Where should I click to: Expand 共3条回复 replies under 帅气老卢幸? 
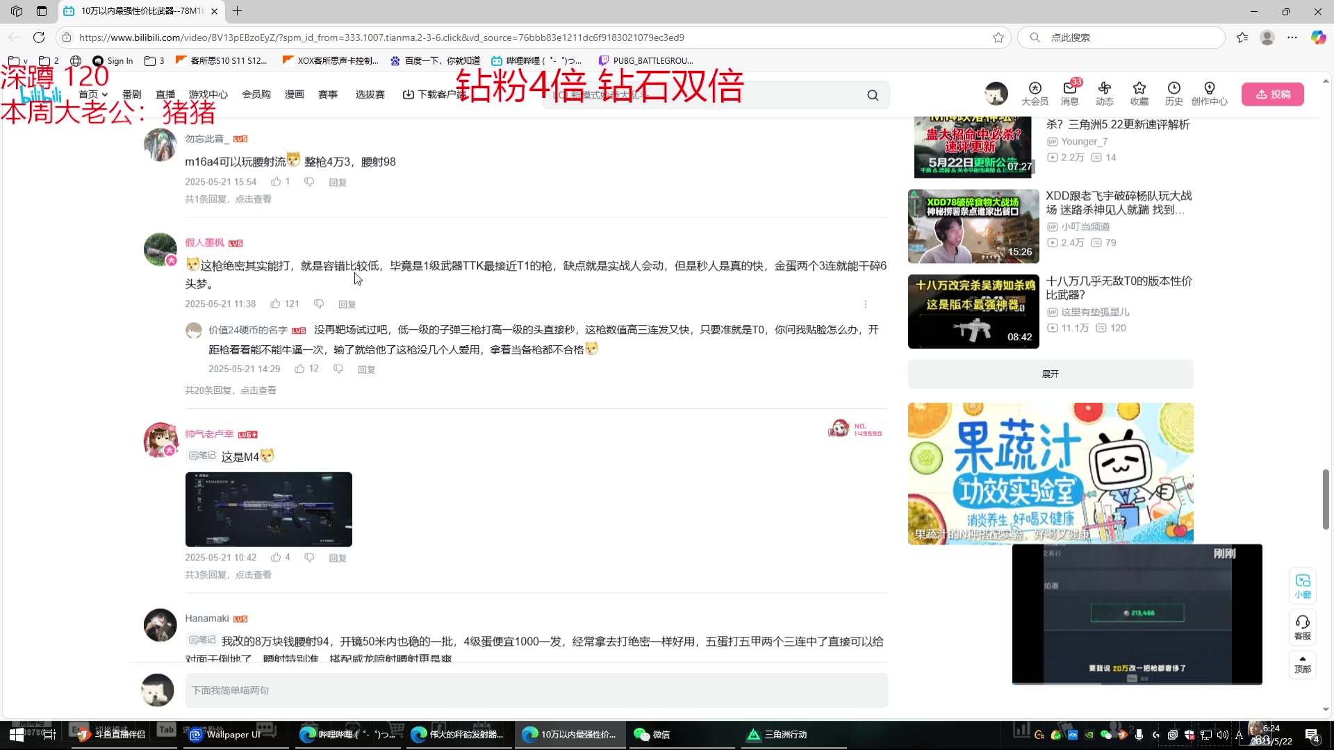pyautogui.click(x=228, y=575)
